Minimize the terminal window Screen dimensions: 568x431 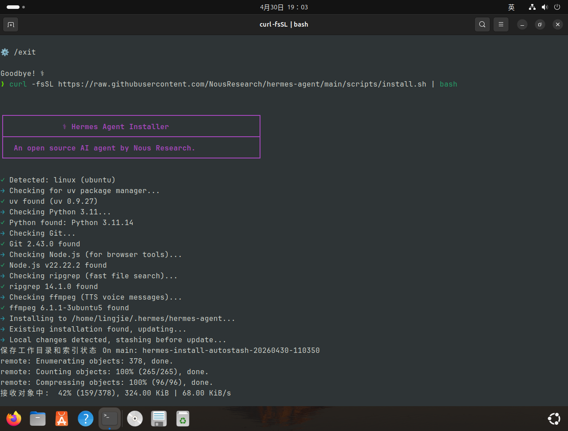point(522,24)
